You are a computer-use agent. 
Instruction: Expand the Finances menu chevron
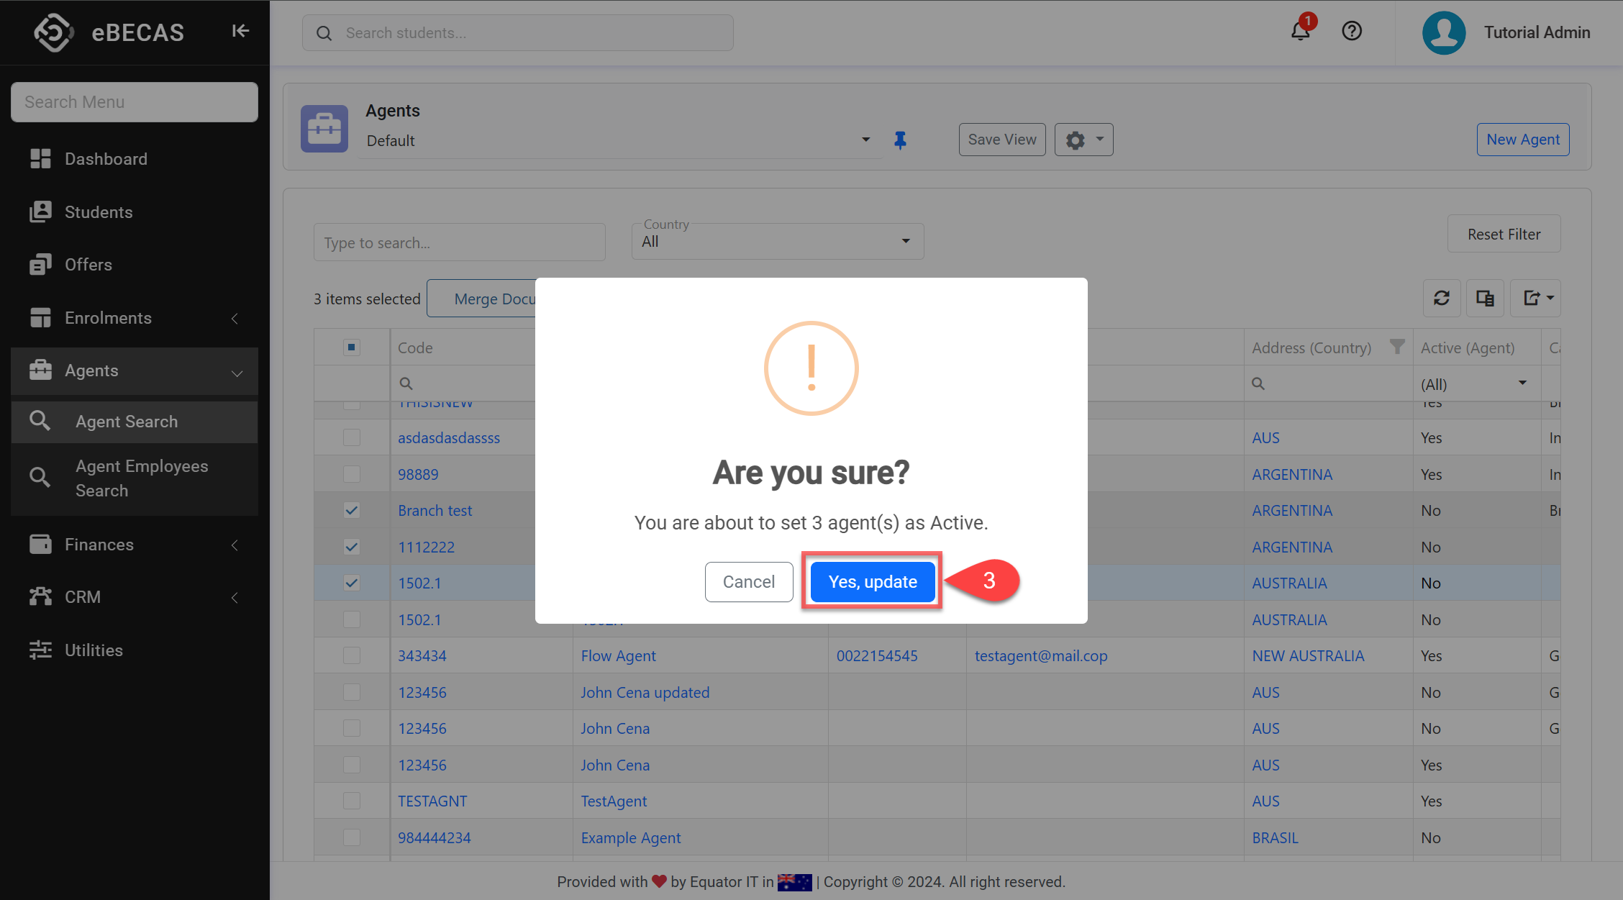[235, 545]
